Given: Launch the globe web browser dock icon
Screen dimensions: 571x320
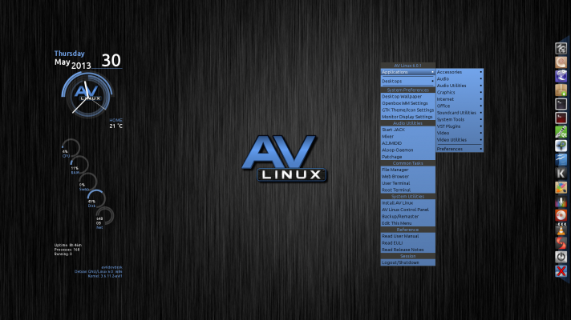Looking at the screenshot, I should (x=561, y=76).
